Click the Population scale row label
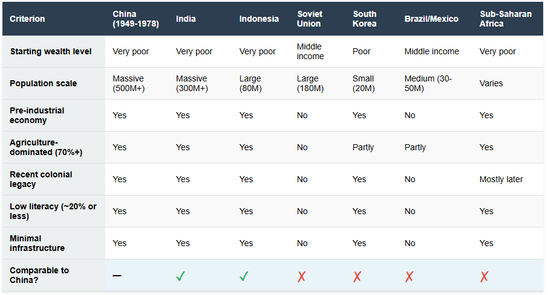The width and height of the screenshot is (548, 295). (x=43, y=83)
